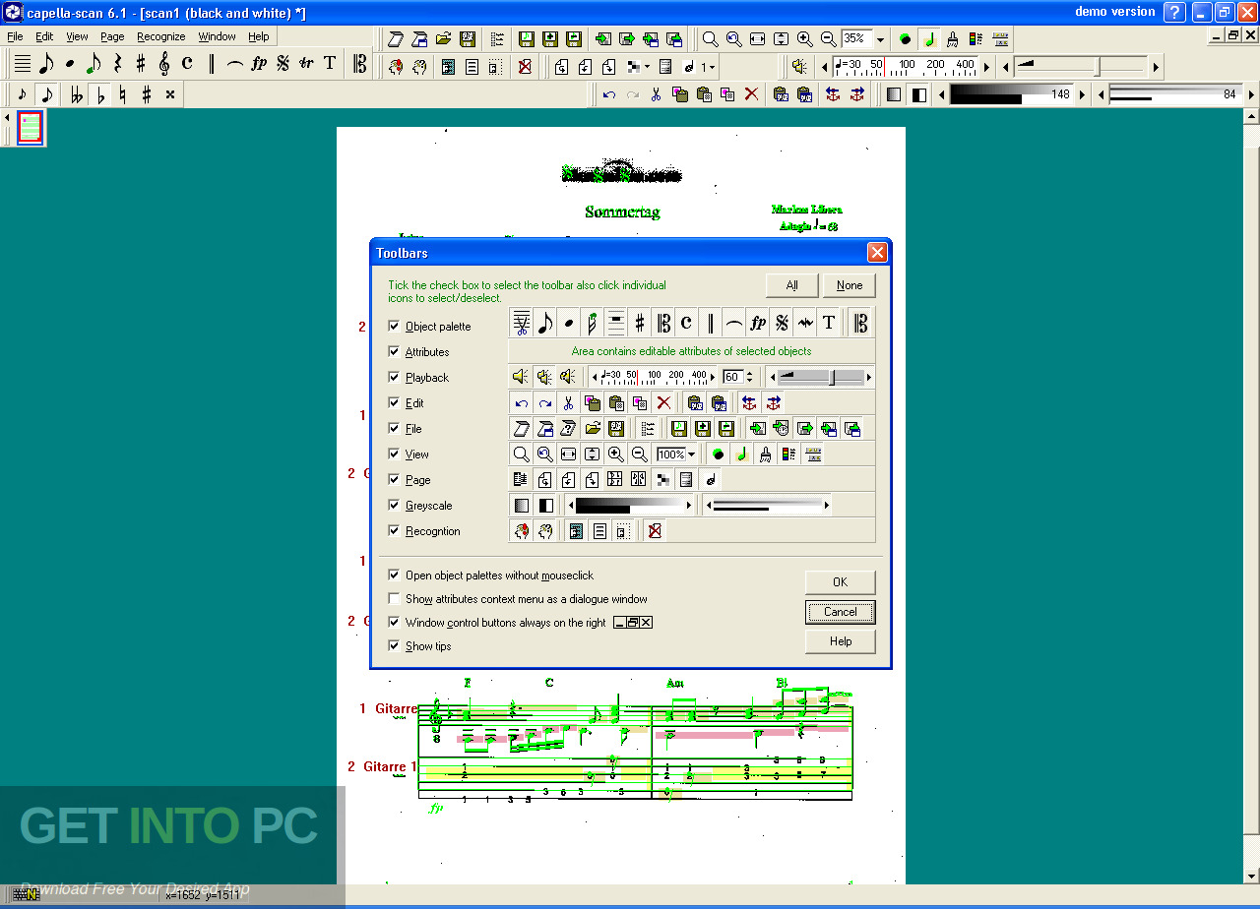The height and width of the screenshot is (909, 1260).
Task: Open the File menu
Action: [15, 36]
